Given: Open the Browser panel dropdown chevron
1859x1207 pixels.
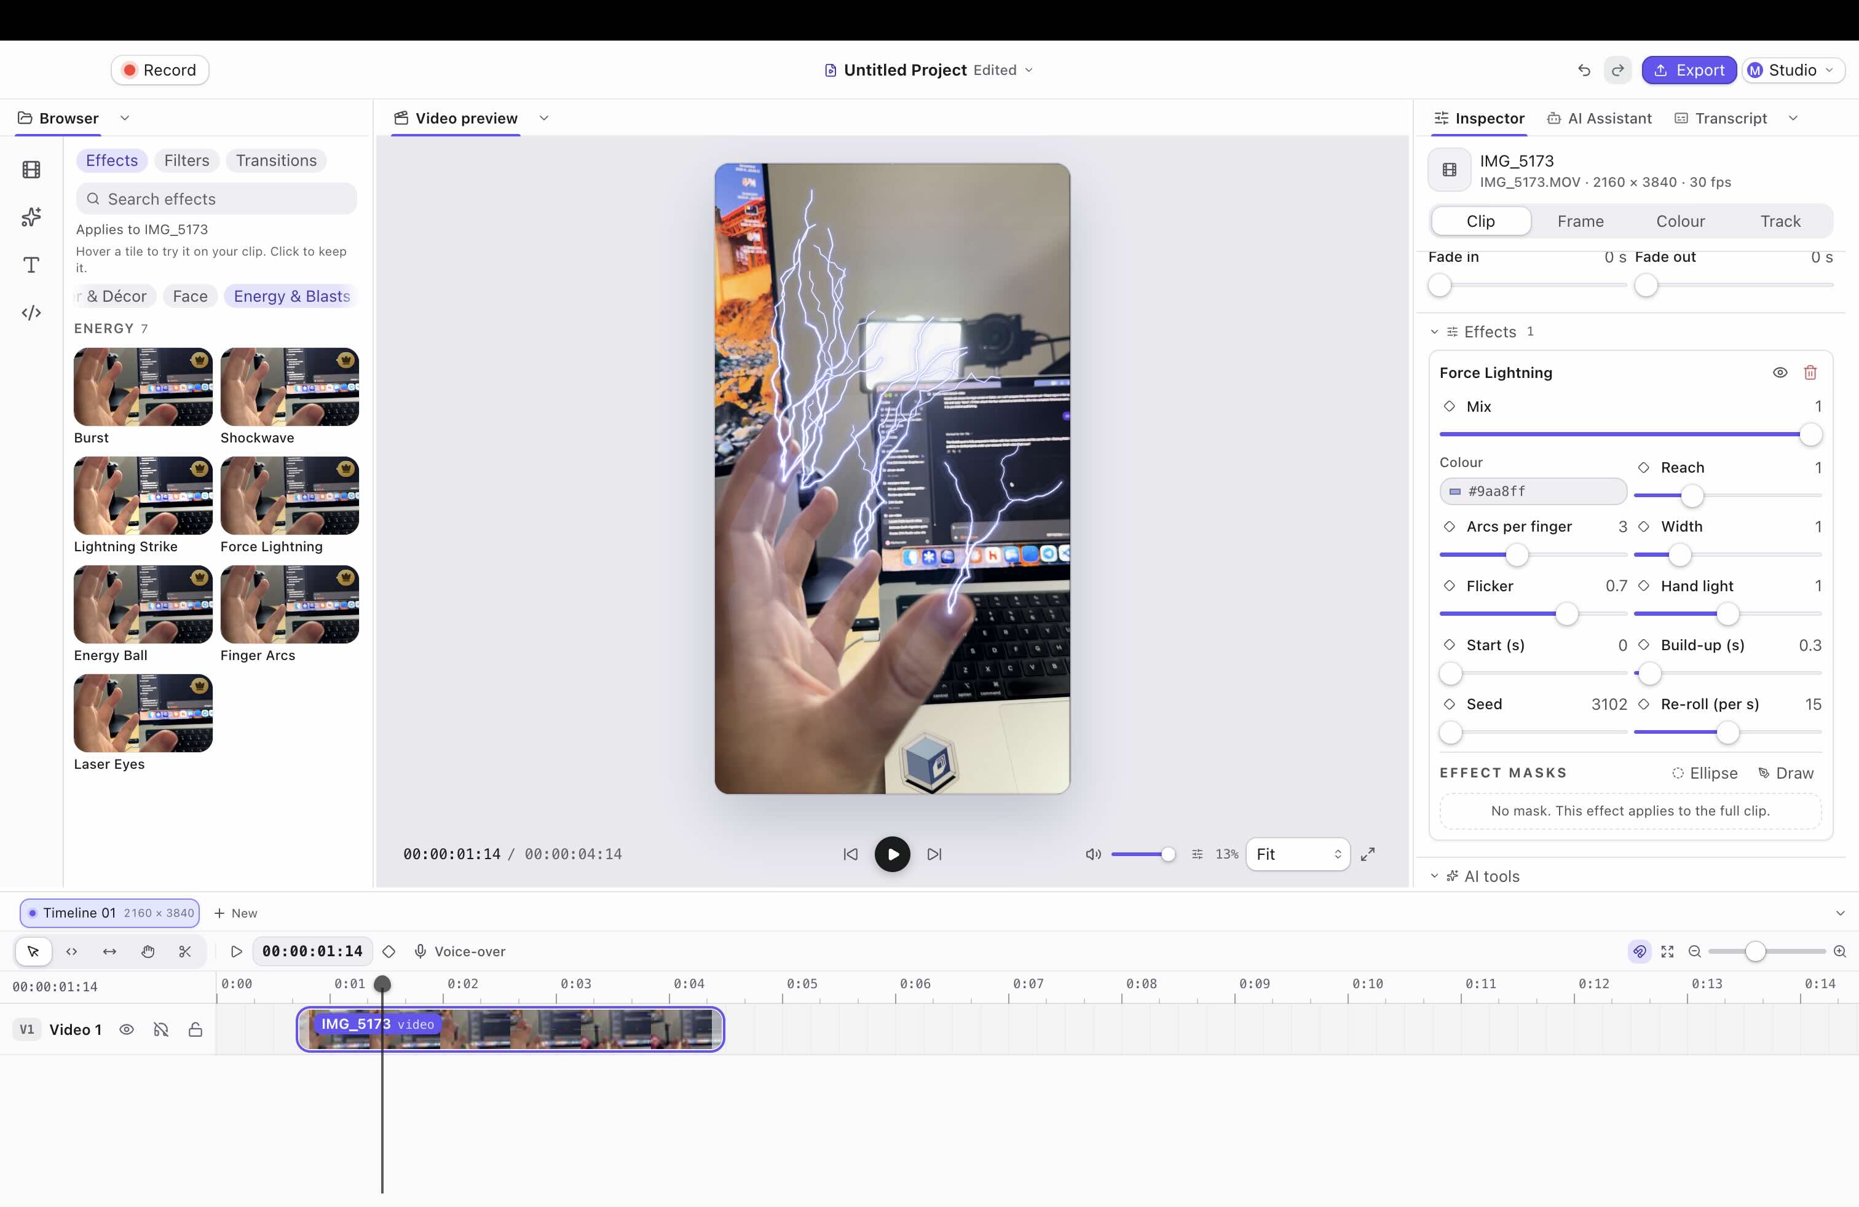Looking at the screenshot, I should tap(125, 118).
